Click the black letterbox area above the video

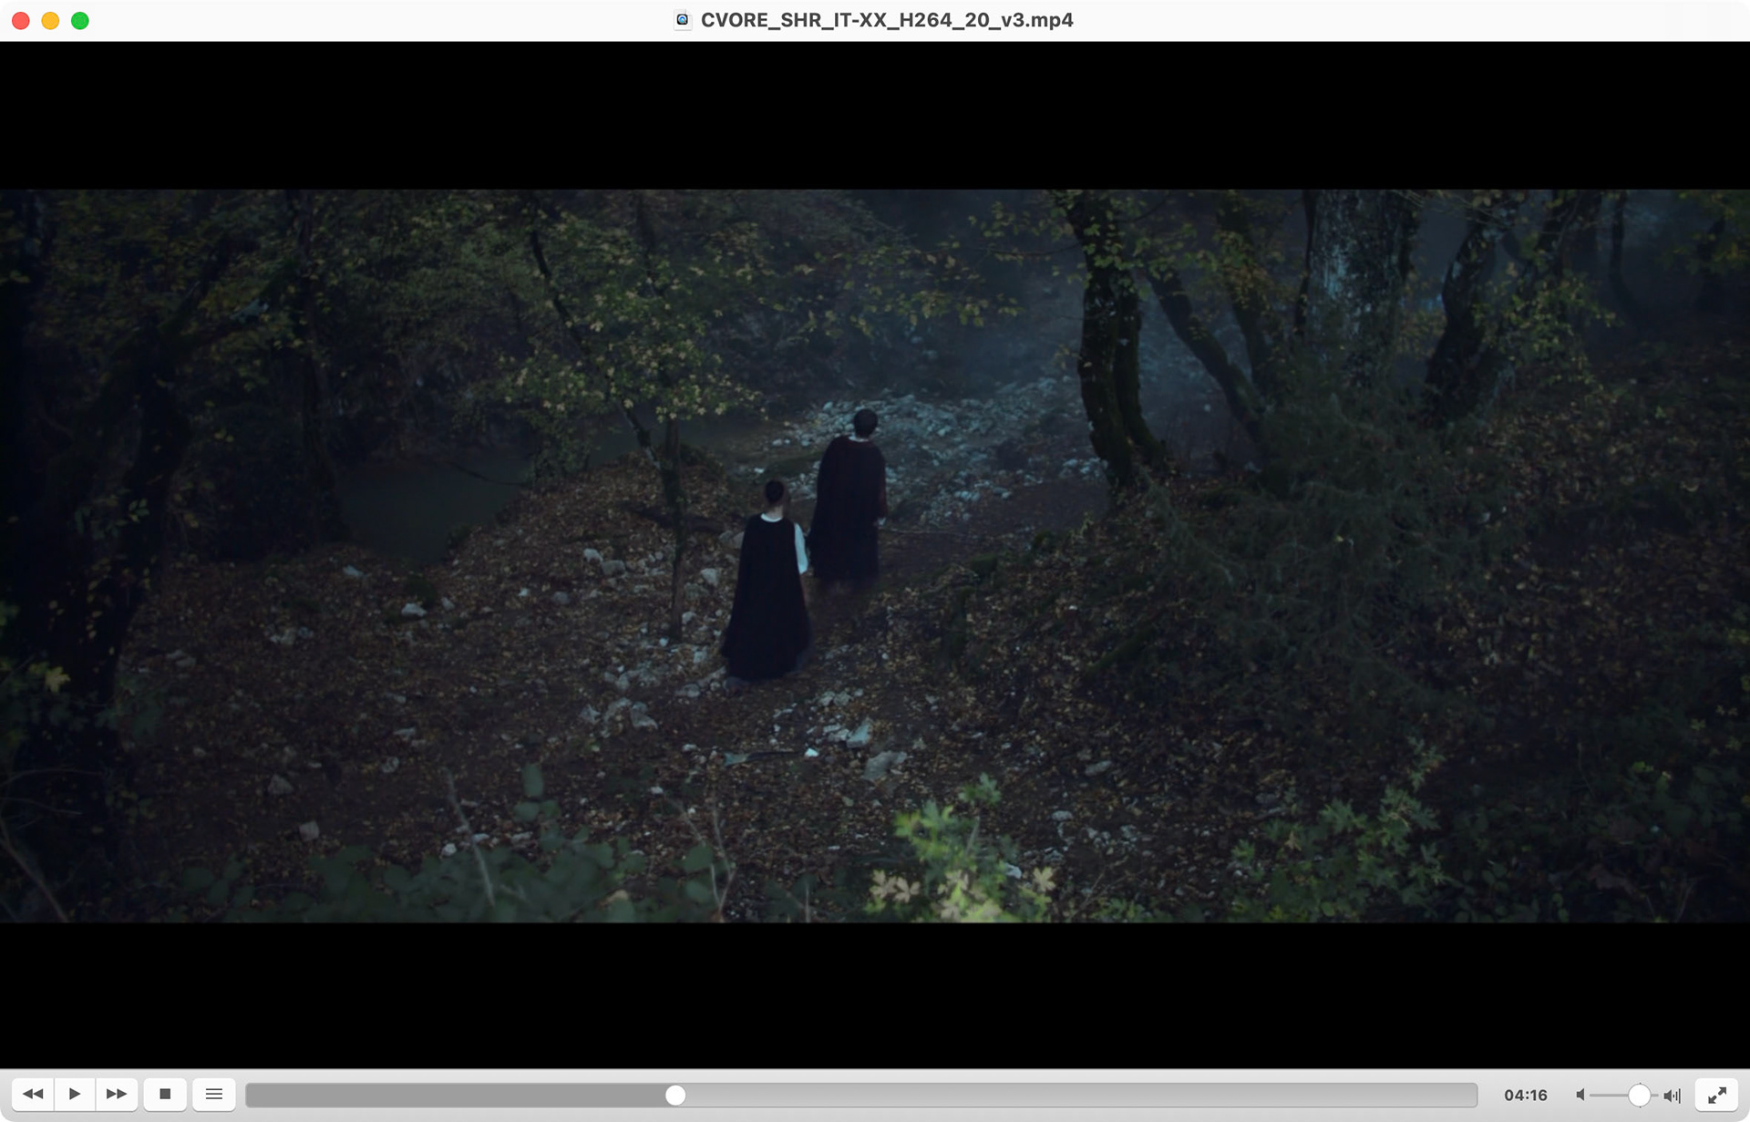tap(875, 114)
